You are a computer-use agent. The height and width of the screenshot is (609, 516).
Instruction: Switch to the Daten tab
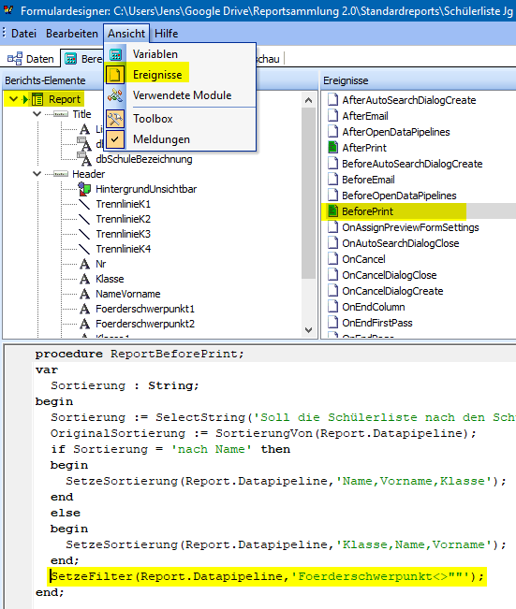pos(31,59)
